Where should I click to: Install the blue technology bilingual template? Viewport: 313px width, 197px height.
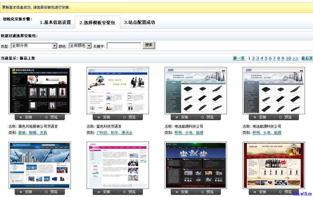[104, 117]
